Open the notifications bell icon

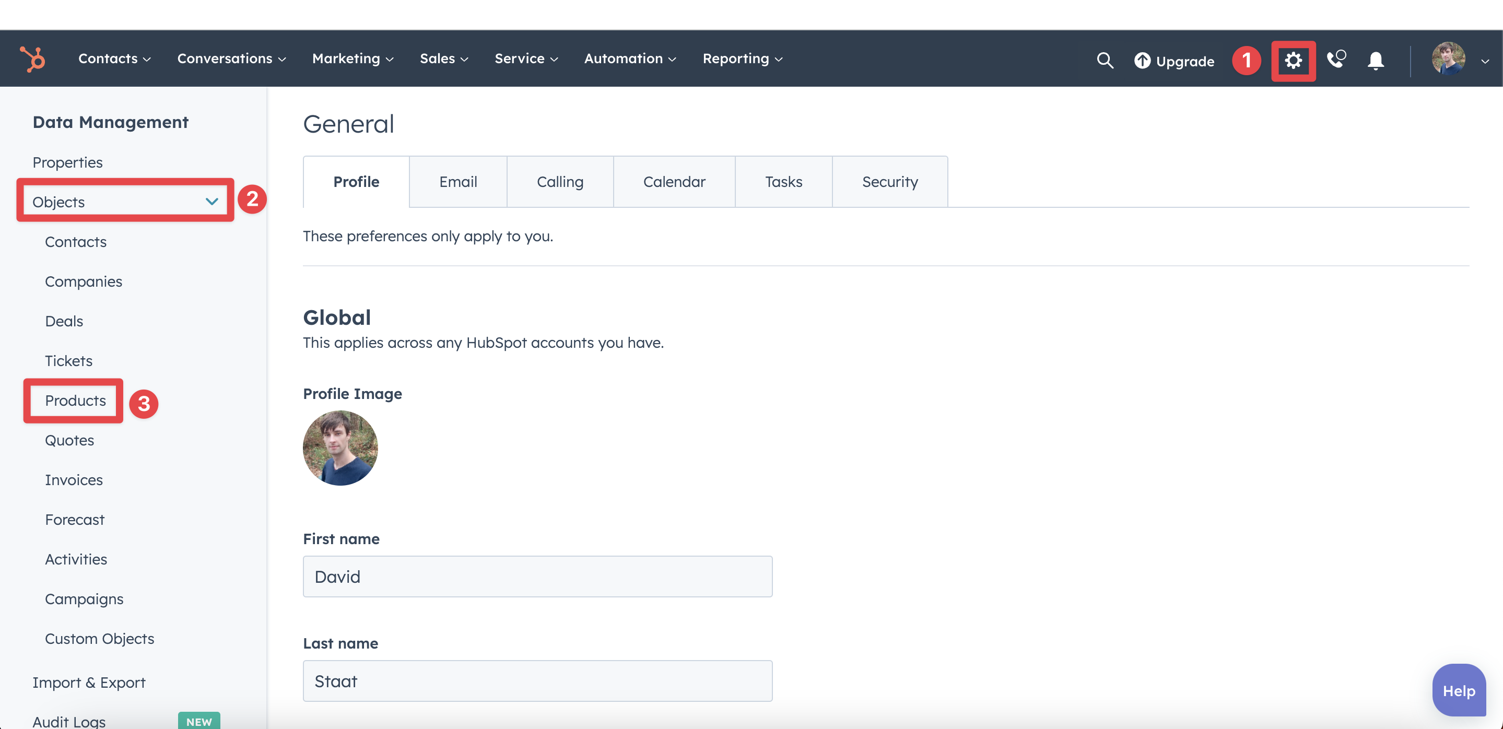coord(1375,60)
